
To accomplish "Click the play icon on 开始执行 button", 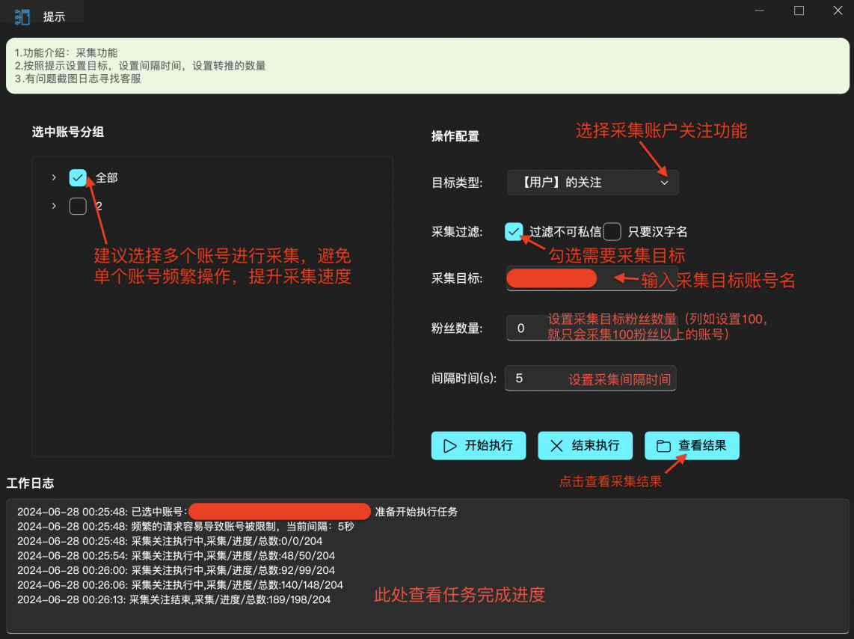I will (x=449, y=446).
